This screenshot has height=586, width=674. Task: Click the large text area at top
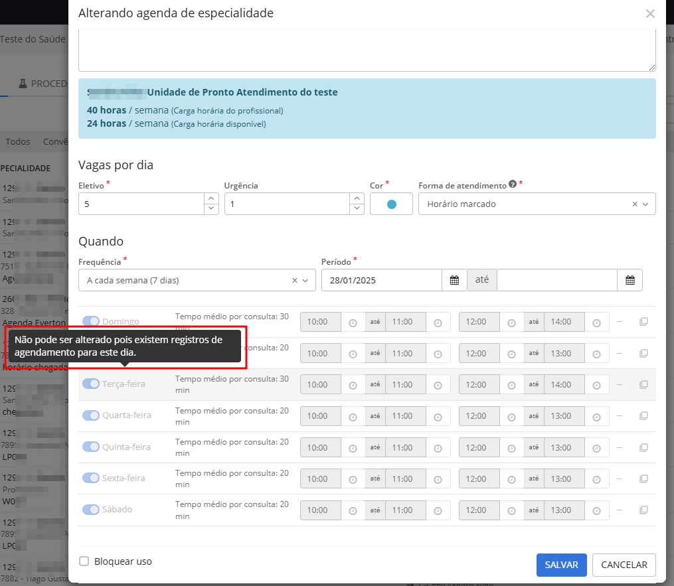click(x=367, y=50)
